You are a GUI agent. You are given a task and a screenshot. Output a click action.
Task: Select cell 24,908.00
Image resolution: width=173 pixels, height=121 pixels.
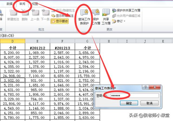[x=13, y=76]
